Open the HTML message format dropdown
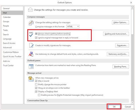Screen dimensions: 135x110 (73, 27)
